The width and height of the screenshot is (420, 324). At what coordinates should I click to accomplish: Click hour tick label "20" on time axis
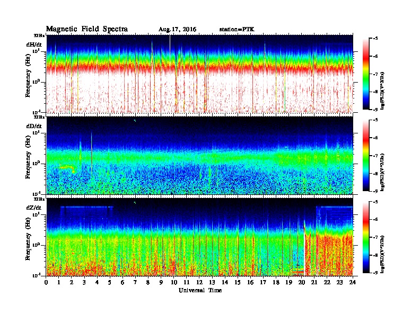[302, 282]
